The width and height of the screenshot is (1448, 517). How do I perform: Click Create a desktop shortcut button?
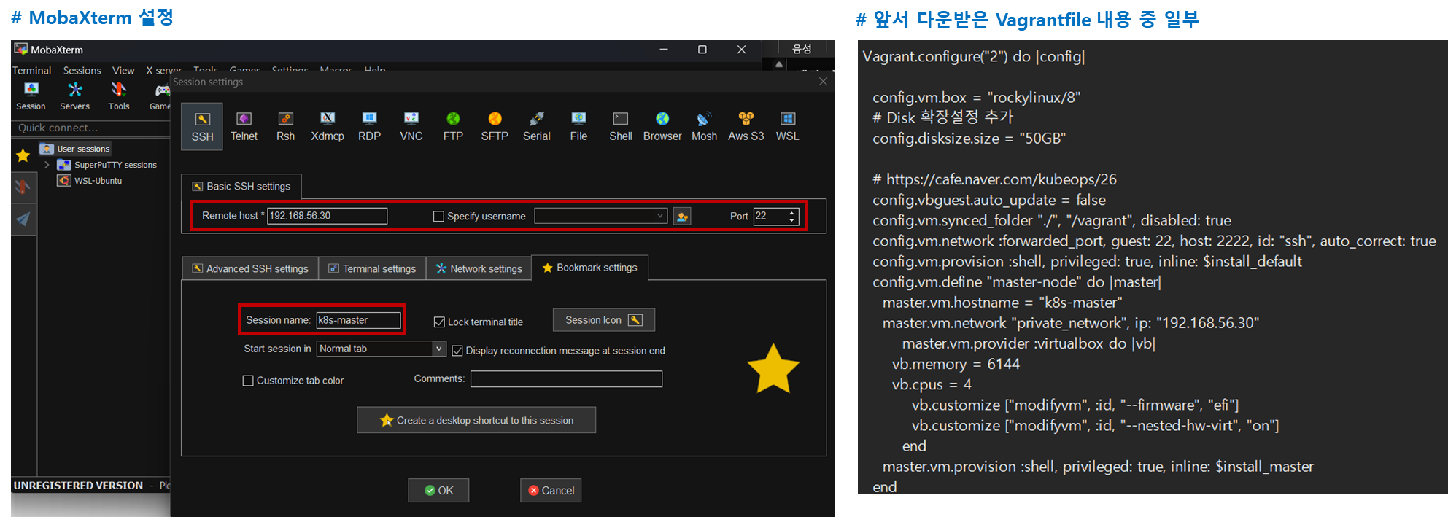[476, 420]
